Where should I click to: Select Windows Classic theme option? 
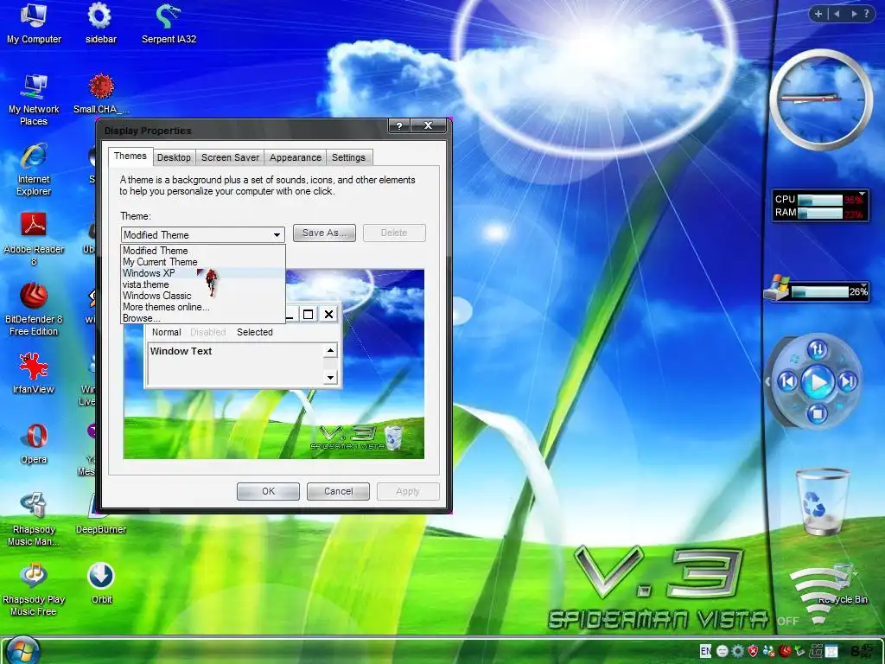(203, 296)
